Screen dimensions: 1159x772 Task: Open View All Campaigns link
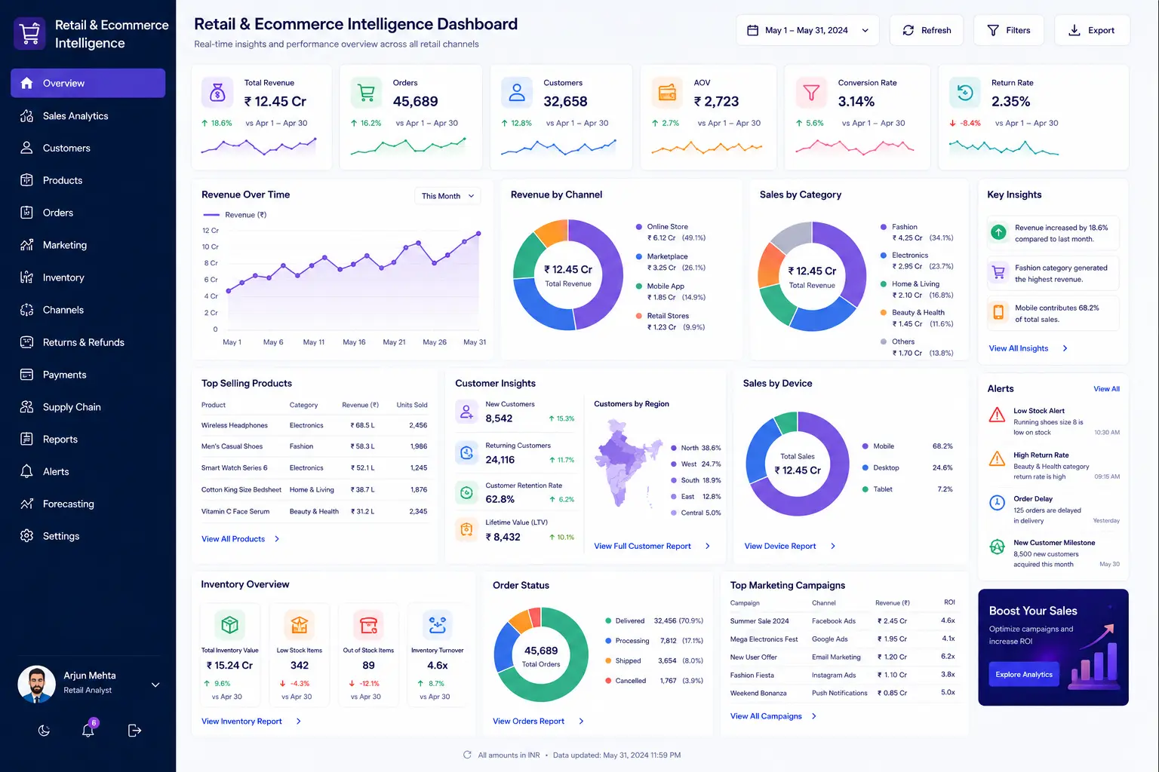click(x=773, y=716)
